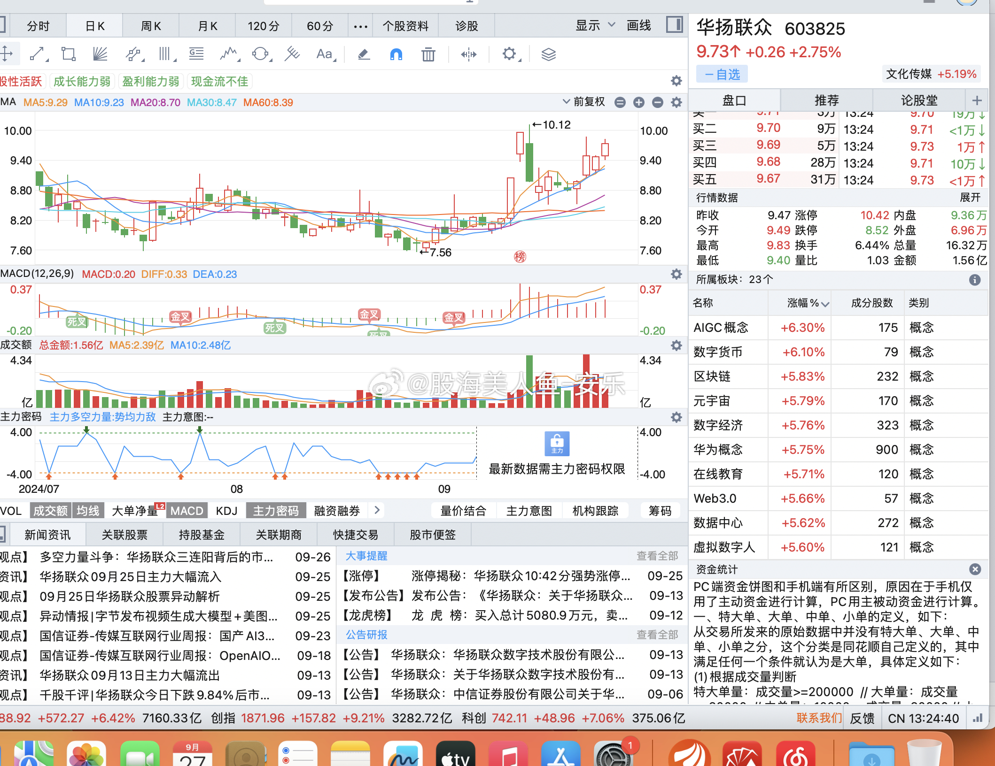Click the blue lock 主力 icon
This screenshot has width=995, height=766.
pyautogui.click(x=557, y=444)
